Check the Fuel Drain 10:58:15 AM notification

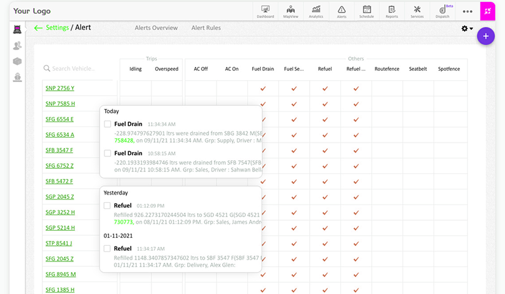[108, 153]
